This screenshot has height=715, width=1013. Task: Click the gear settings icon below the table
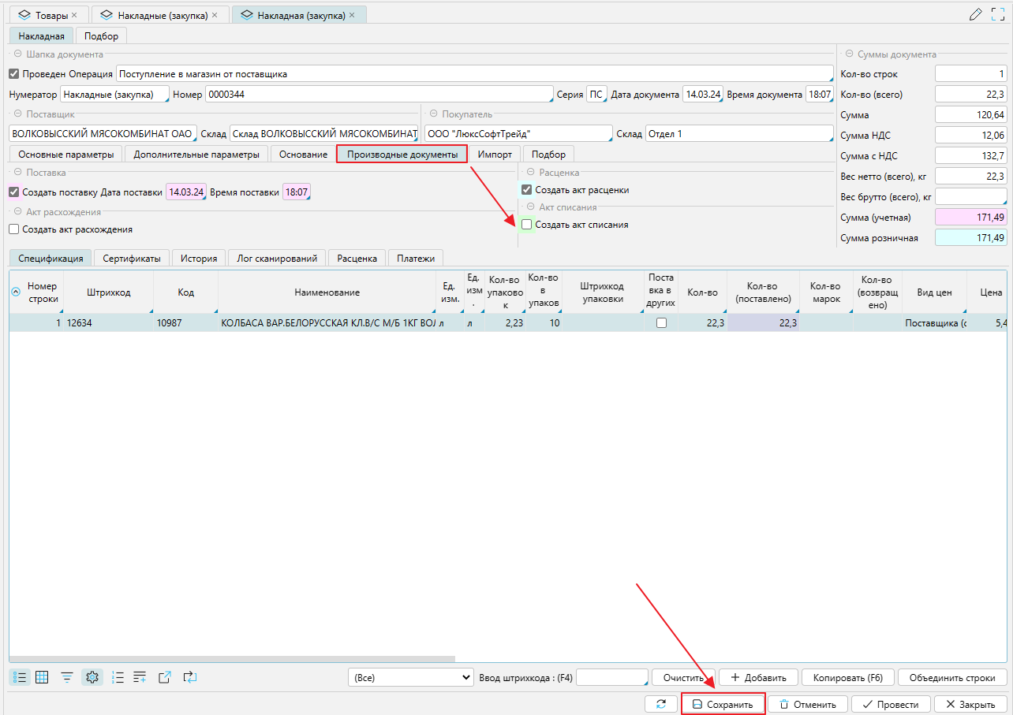(x=92, y=677)
